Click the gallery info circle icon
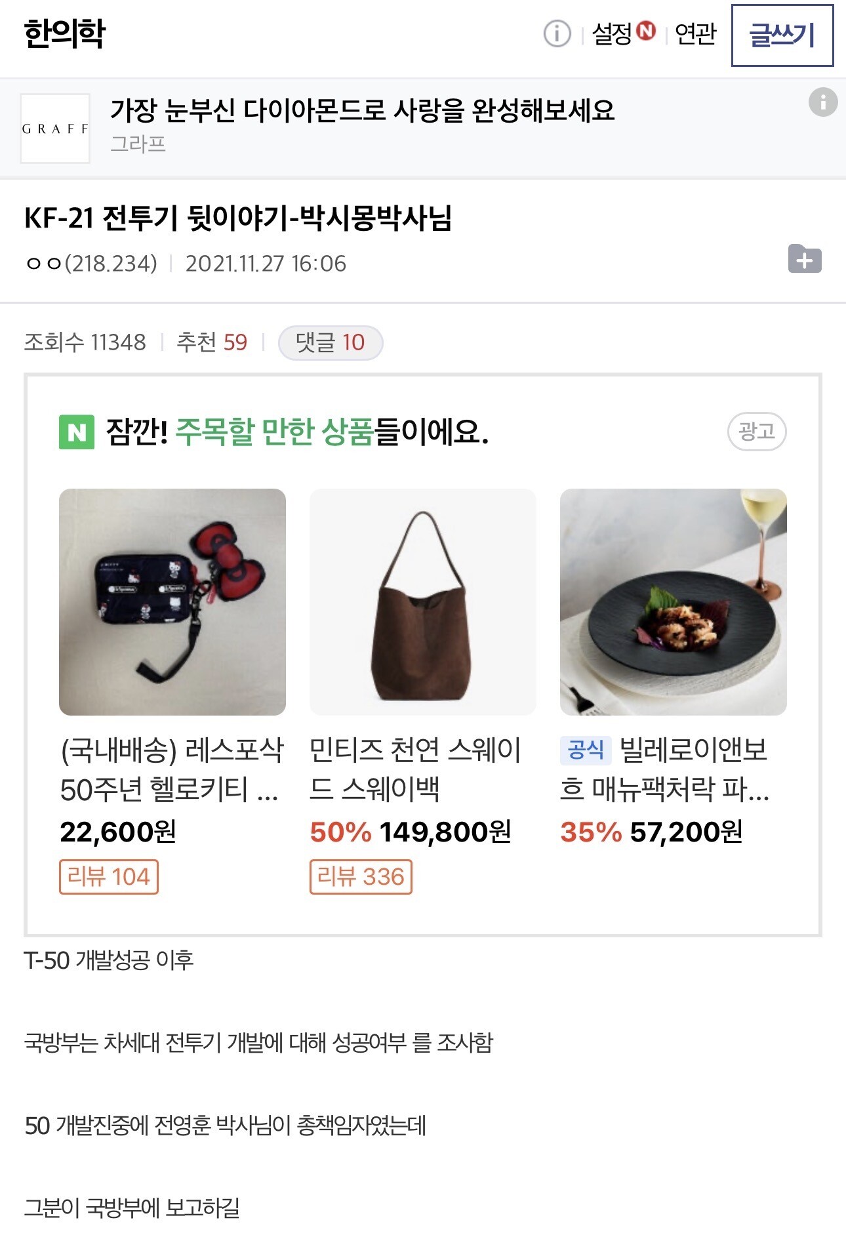This screenshot has height=1239, width=846. click(x=557, y=33)
